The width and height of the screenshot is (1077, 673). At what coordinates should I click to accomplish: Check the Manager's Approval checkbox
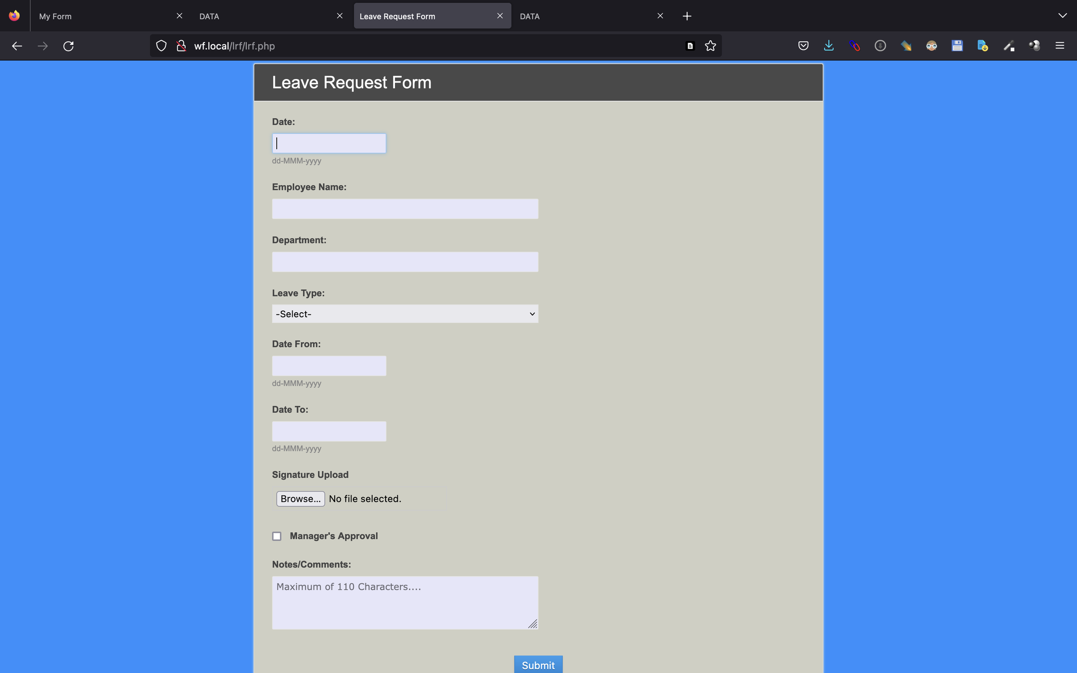click(277, 536)
